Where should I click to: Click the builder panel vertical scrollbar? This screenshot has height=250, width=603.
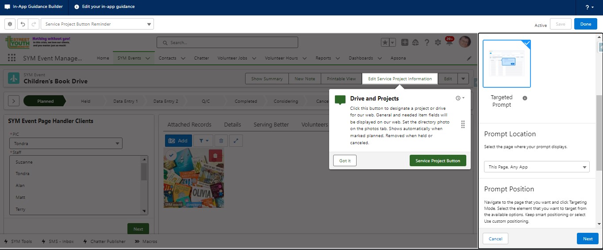click(599, 132)
